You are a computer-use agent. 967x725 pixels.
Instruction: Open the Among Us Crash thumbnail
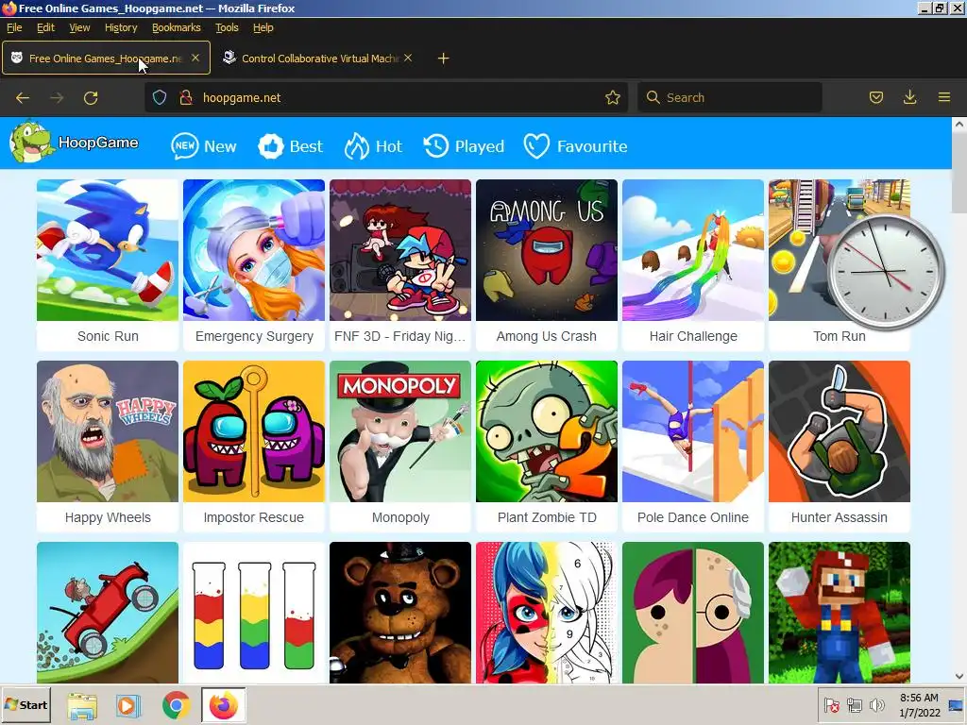coord(547,249)
